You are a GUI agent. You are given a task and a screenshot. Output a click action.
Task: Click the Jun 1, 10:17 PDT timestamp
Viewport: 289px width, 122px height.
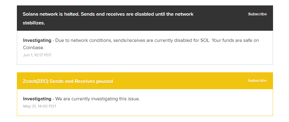coord(38,55)
